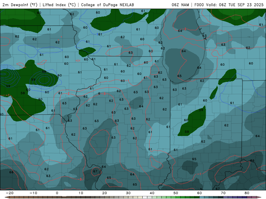266x199 pixels.
Task: Click the 'F000 Valid: 06Z TUE SEP 23 2025' text
Action: (229, 5)
